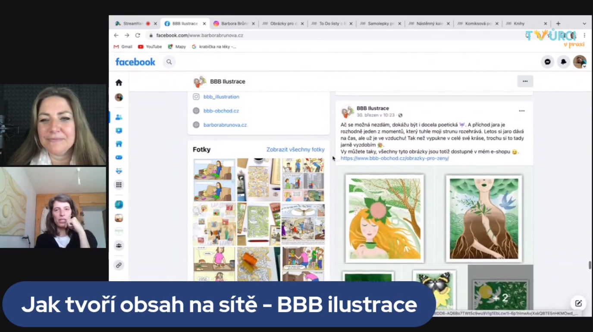
Task: Open post options three dots on BBB post
Action: tap(522, 111)
